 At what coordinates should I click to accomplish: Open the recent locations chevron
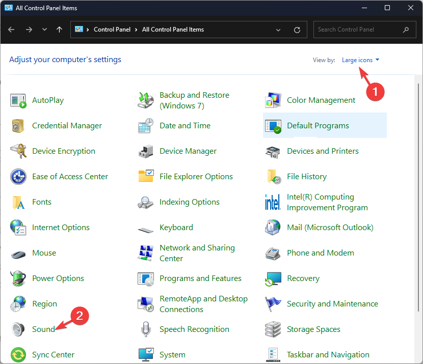pyautogui.click(x=44, y=30)
